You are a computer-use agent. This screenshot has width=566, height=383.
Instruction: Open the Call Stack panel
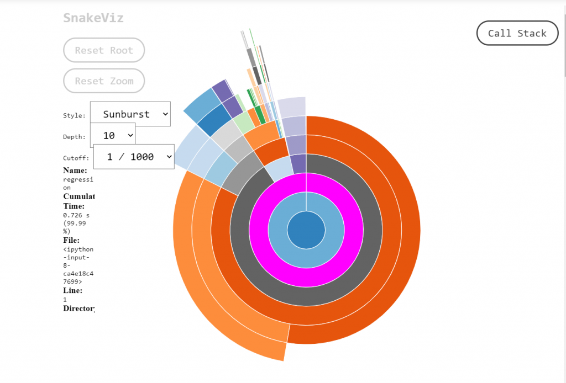[517, 33]
